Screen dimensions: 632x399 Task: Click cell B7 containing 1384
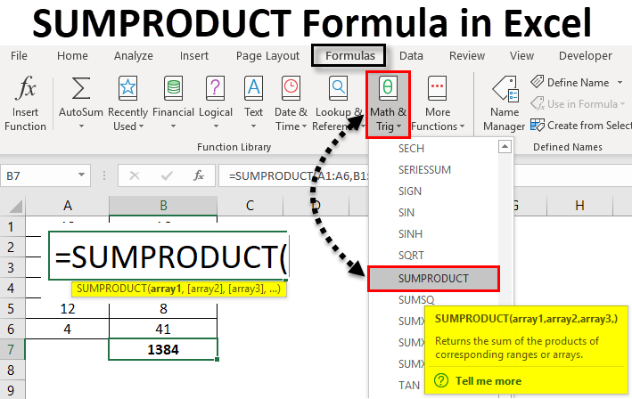[163, 349]
